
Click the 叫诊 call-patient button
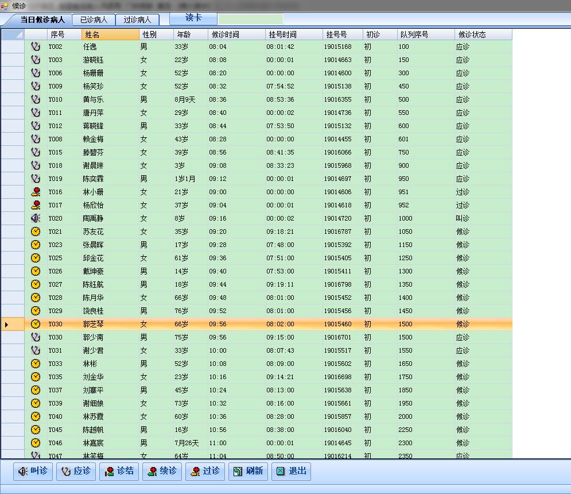[33, 471]
